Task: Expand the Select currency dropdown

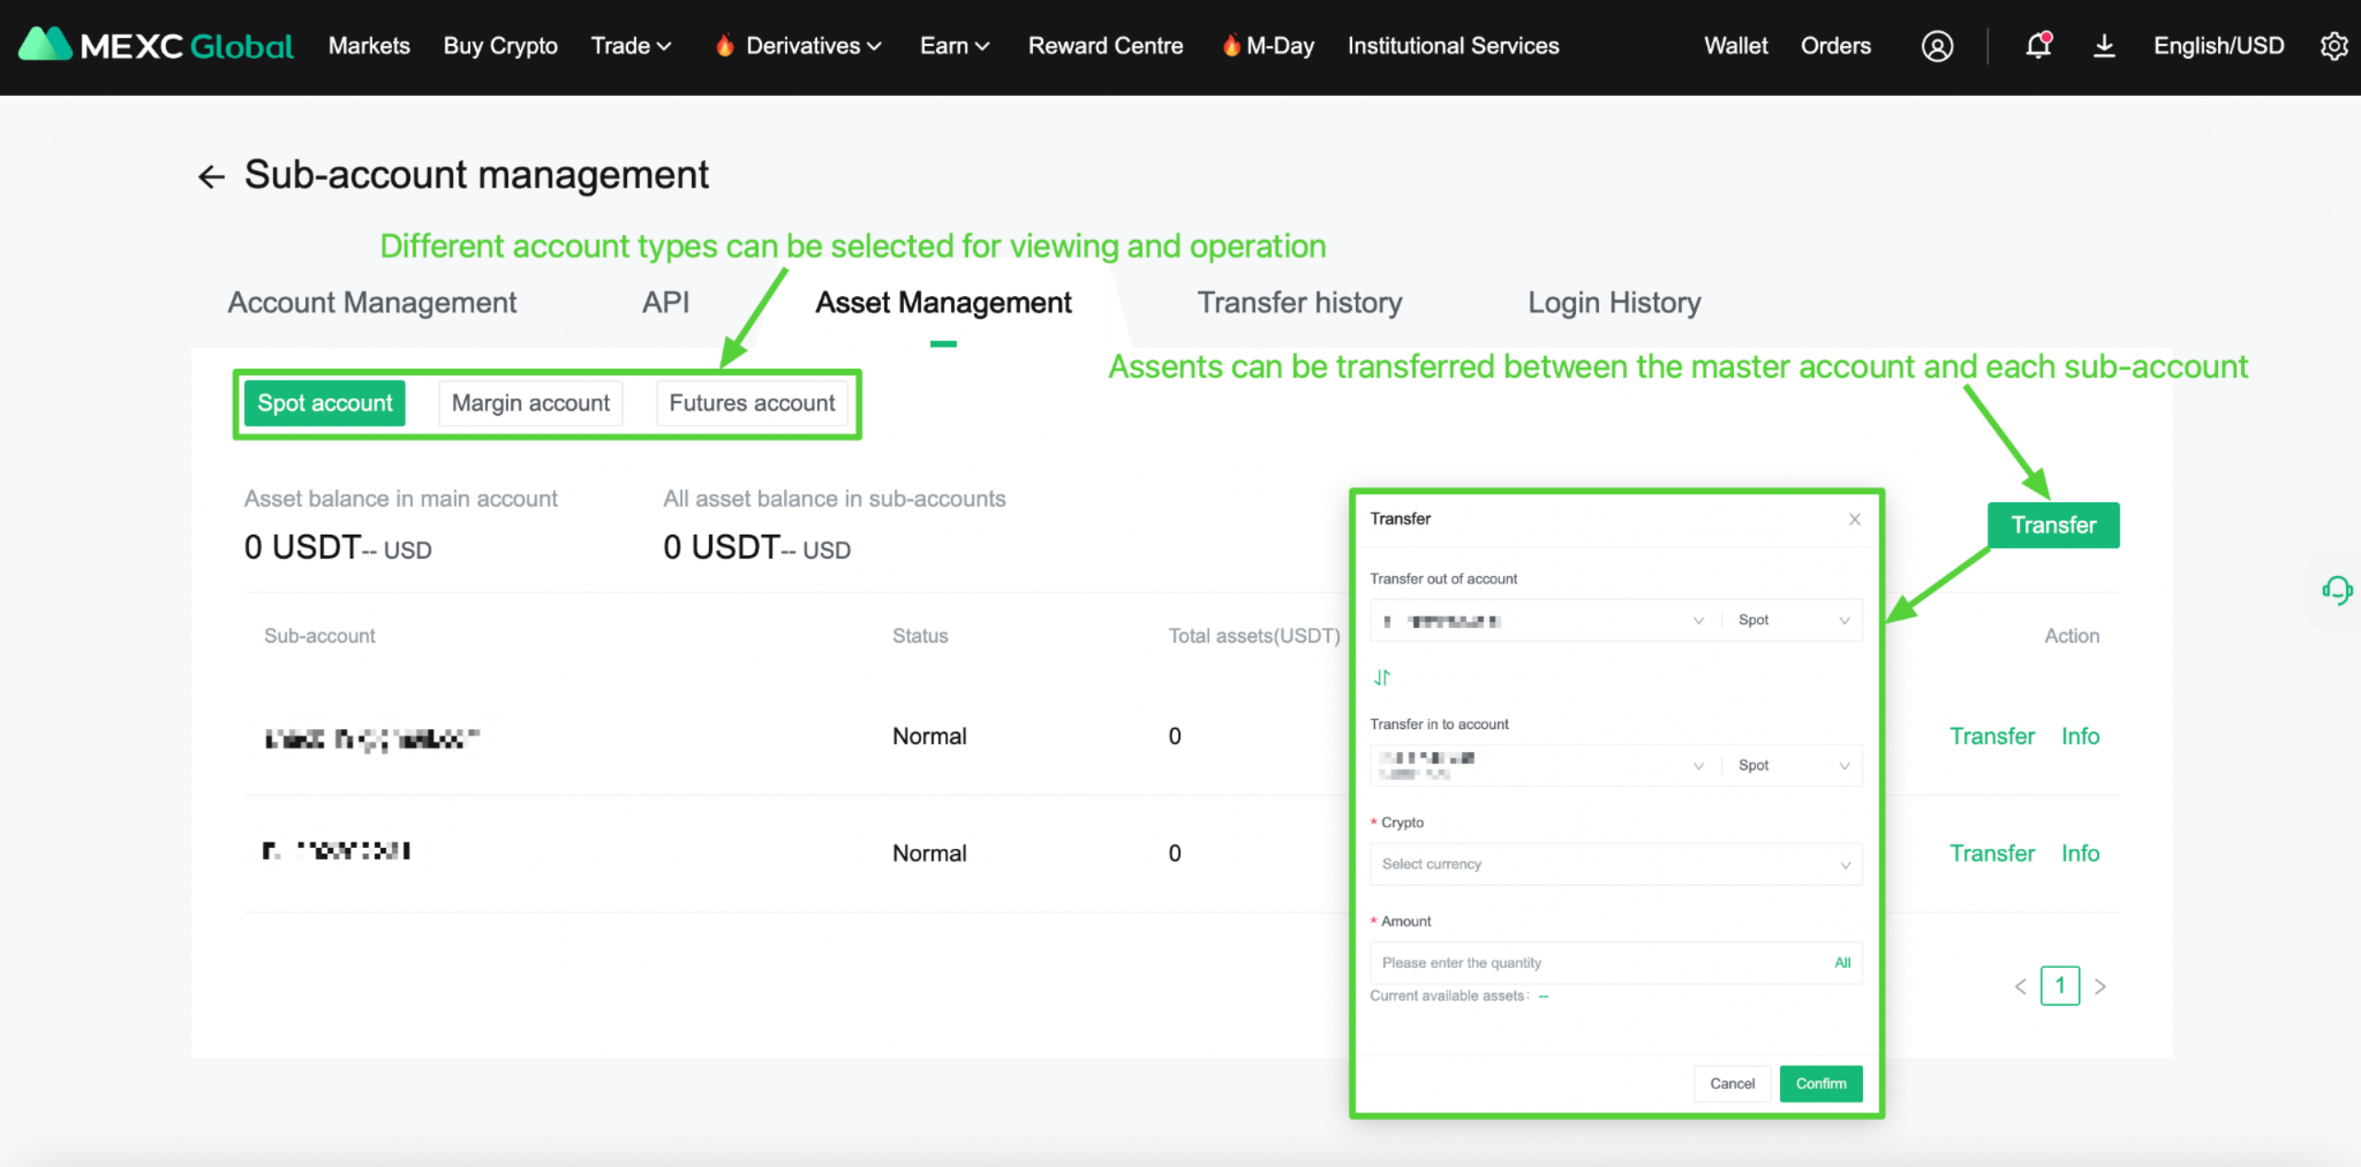Action: click(x=1615, y=864)
